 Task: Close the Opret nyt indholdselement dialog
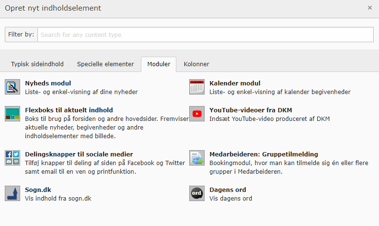(x=369, y=8)
